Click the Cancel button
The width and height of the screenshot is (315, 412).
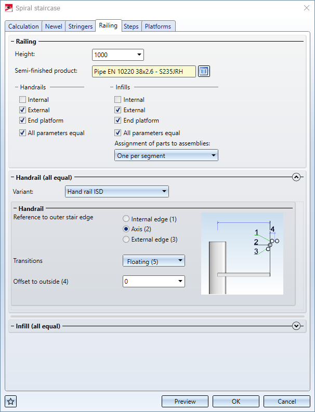click(287, 401)
